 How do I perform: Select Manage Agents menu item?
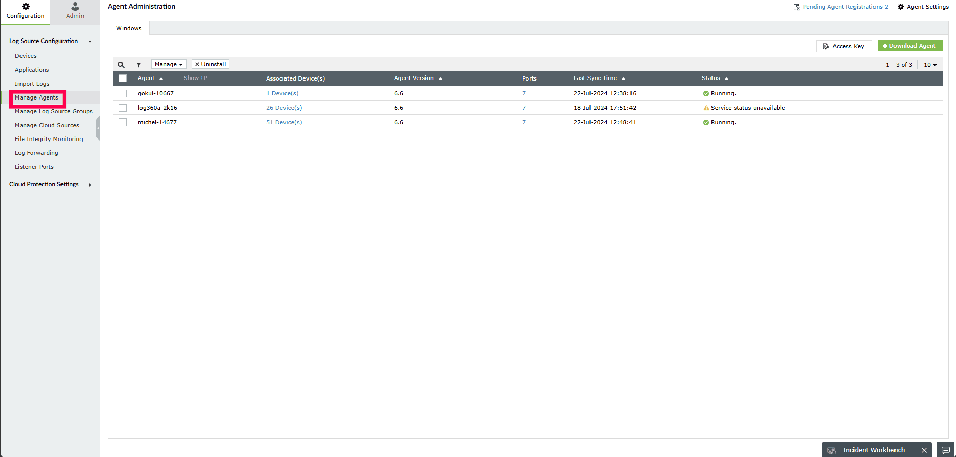click(36, 97)
